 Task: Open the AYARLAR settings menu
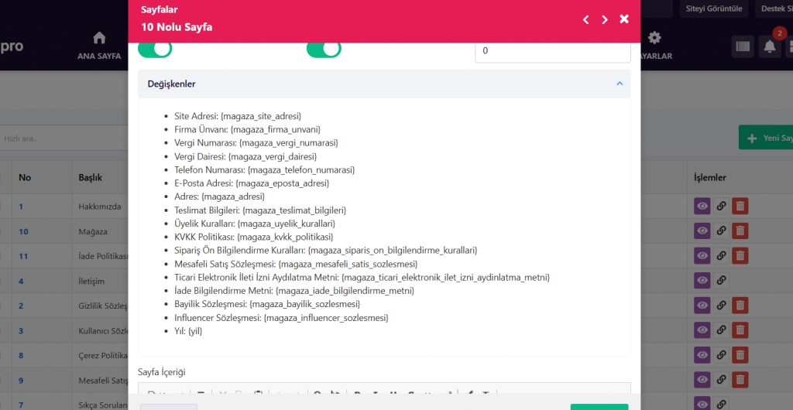pos(655,46)
